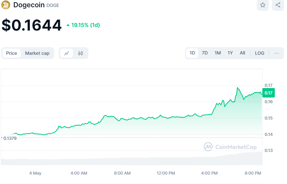Select the 7D time range tab

[205, 53]
